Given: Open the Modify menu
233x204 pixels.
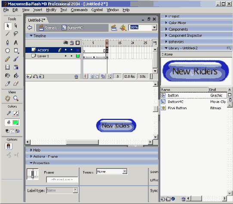Looking at the screenshot, I should click(51, 10).
